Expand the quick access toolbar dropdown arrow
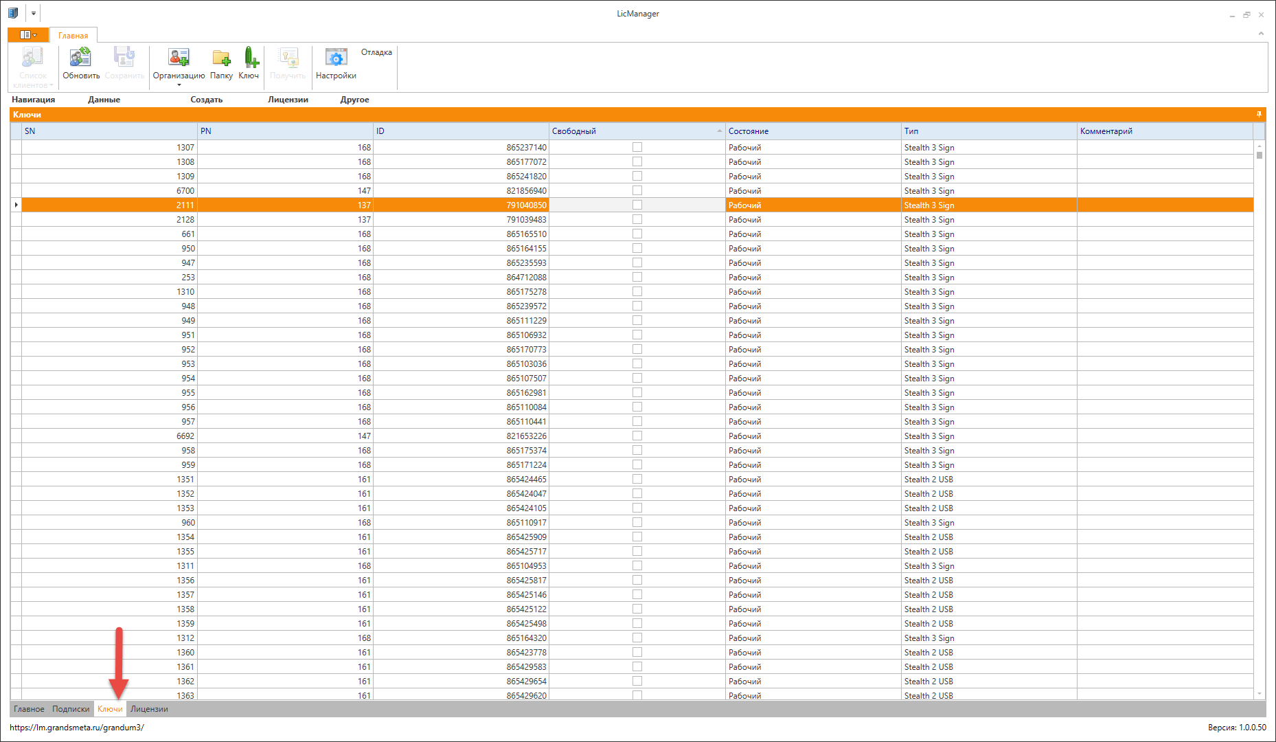This screenshot has height=742, width=1276. click(34, 13)
